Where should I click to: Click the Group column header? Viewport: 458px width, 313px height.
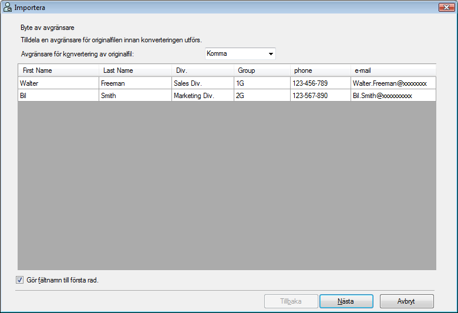[x=262, y=70]
